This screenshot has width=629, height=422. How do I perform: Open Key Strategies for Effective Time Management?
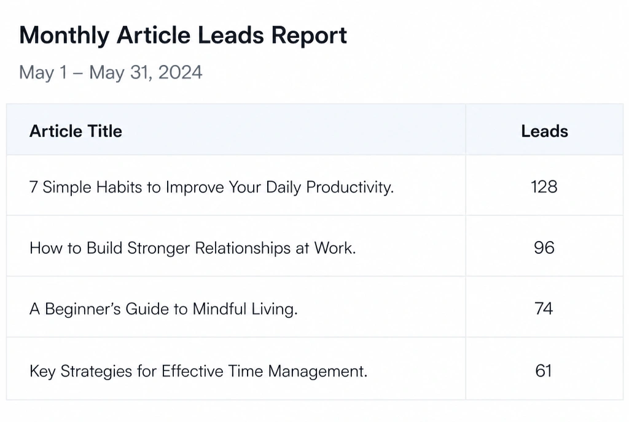tap(198, 370)
